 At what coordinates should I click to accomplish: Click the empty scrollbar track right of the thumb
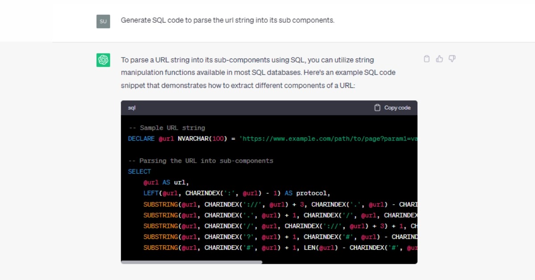click(339, 262)
